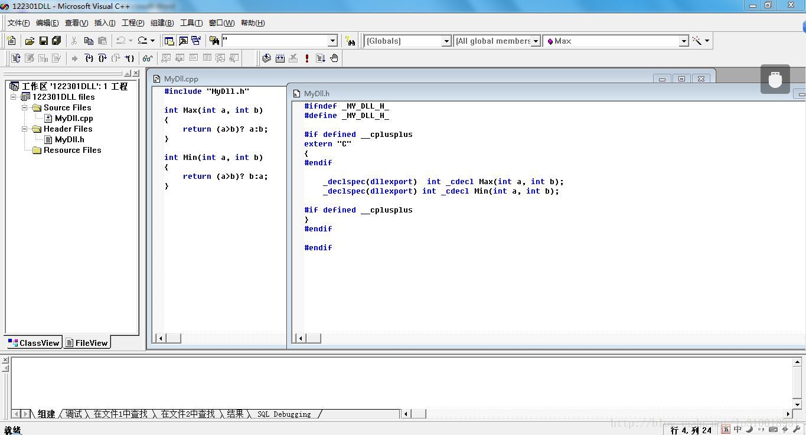Save the current file with floppy icon
Screen dimensions: 806x435
43,41
